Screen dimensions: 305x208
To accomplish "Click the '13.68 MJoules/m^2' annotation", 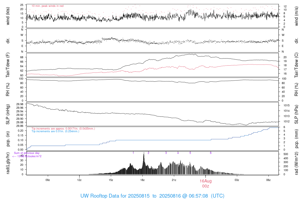I will pos(29,156).
